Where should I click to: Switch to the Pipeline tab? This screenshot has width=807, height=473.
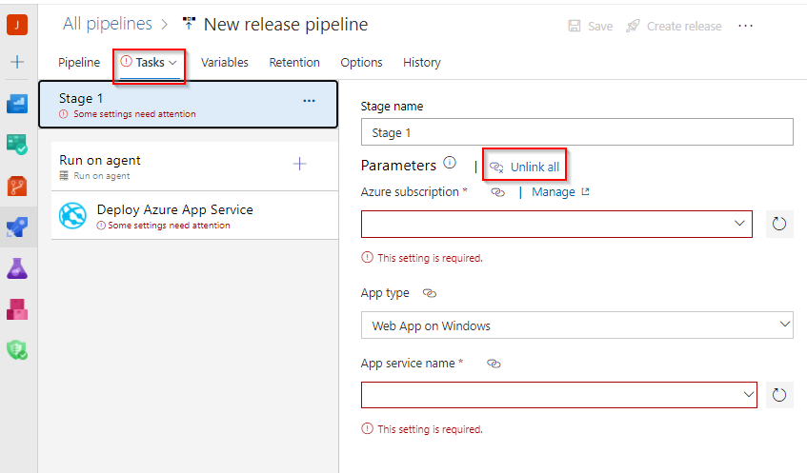coord(79,62)
